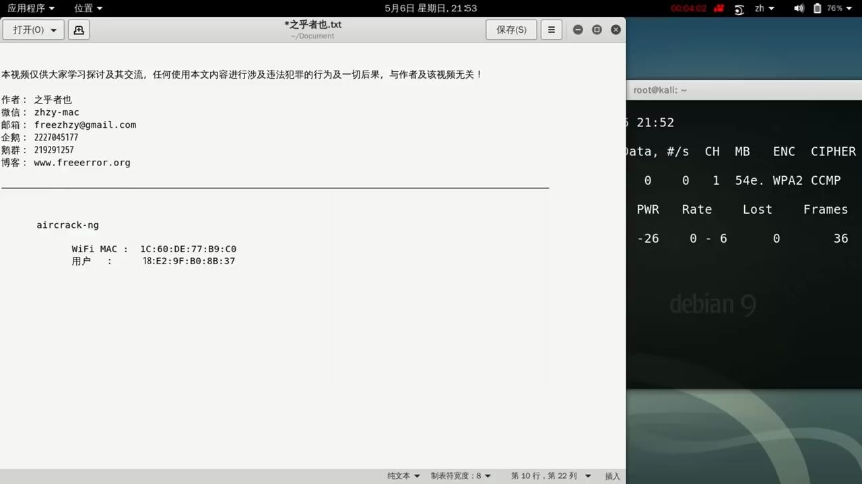Click the date and time in top bar
Viewport: 862px width, 484px height.
[431, 8]
